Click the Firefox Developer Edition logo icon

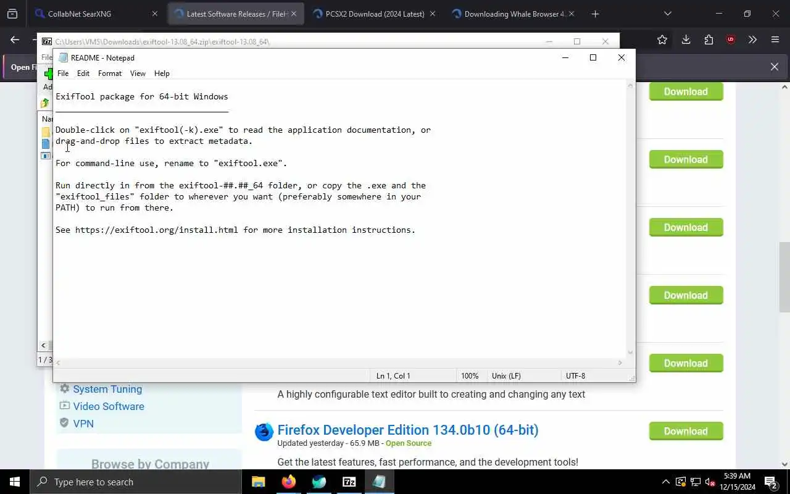click(264, 432)
